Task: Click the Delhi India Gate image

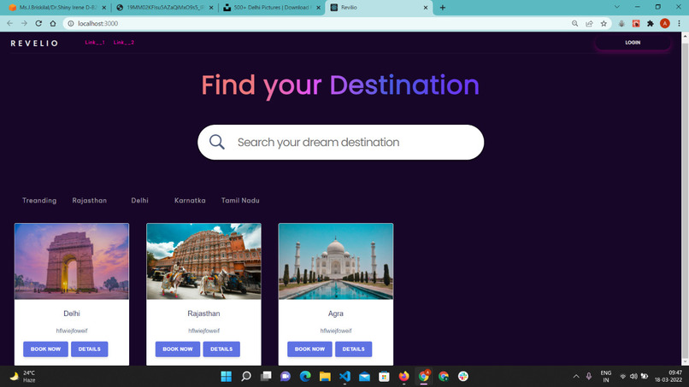Action: 72,261
